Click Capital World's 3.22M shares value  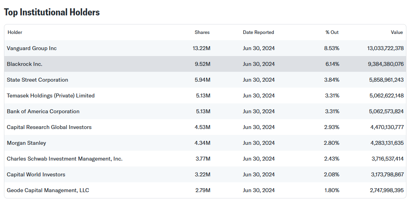tap(202, 174)
